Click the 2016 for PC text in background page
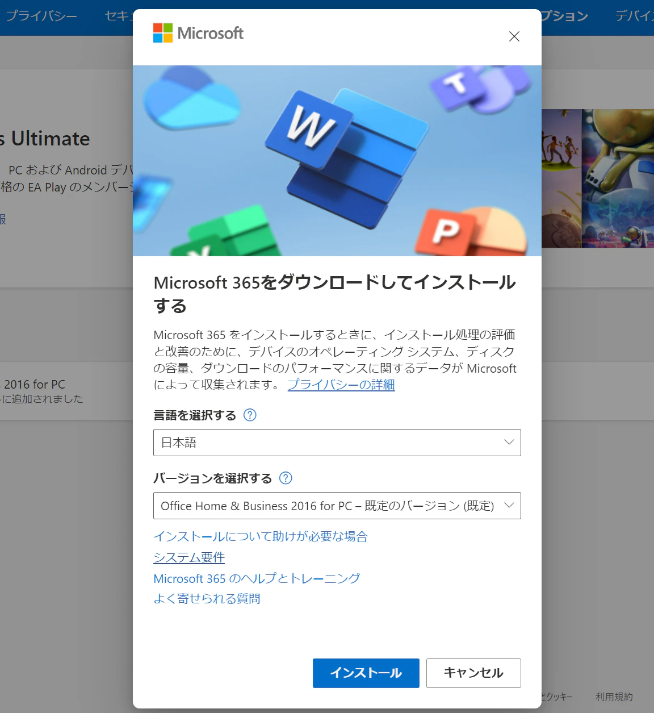Image resolution: width=654 pixels, height=713 pixels. pyautogui.click(x=34, y=385)
